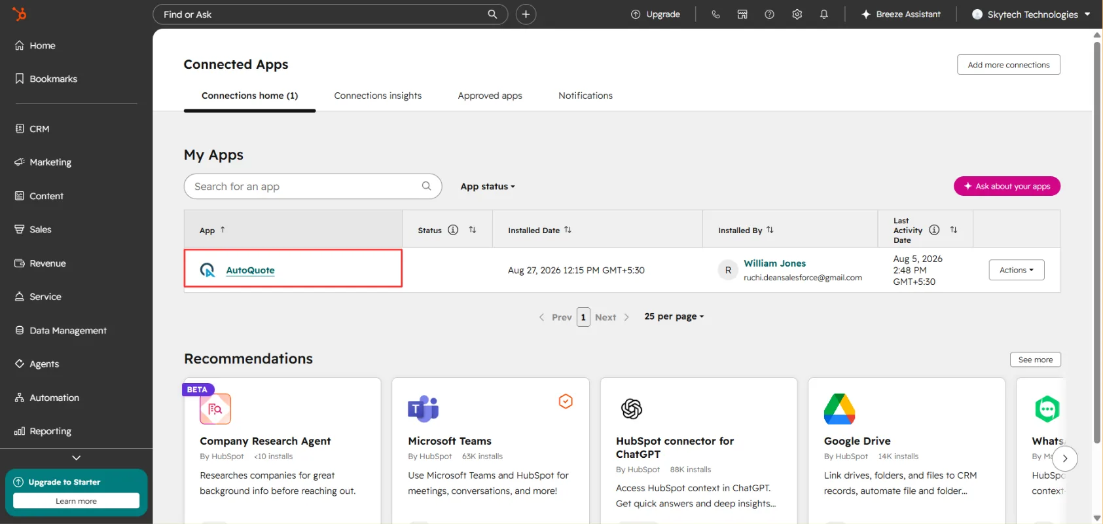Click the HubSpot sprocket logo
Image resolution: width=1103 pixels, height=524 pixels.
(x=20, y=14)
